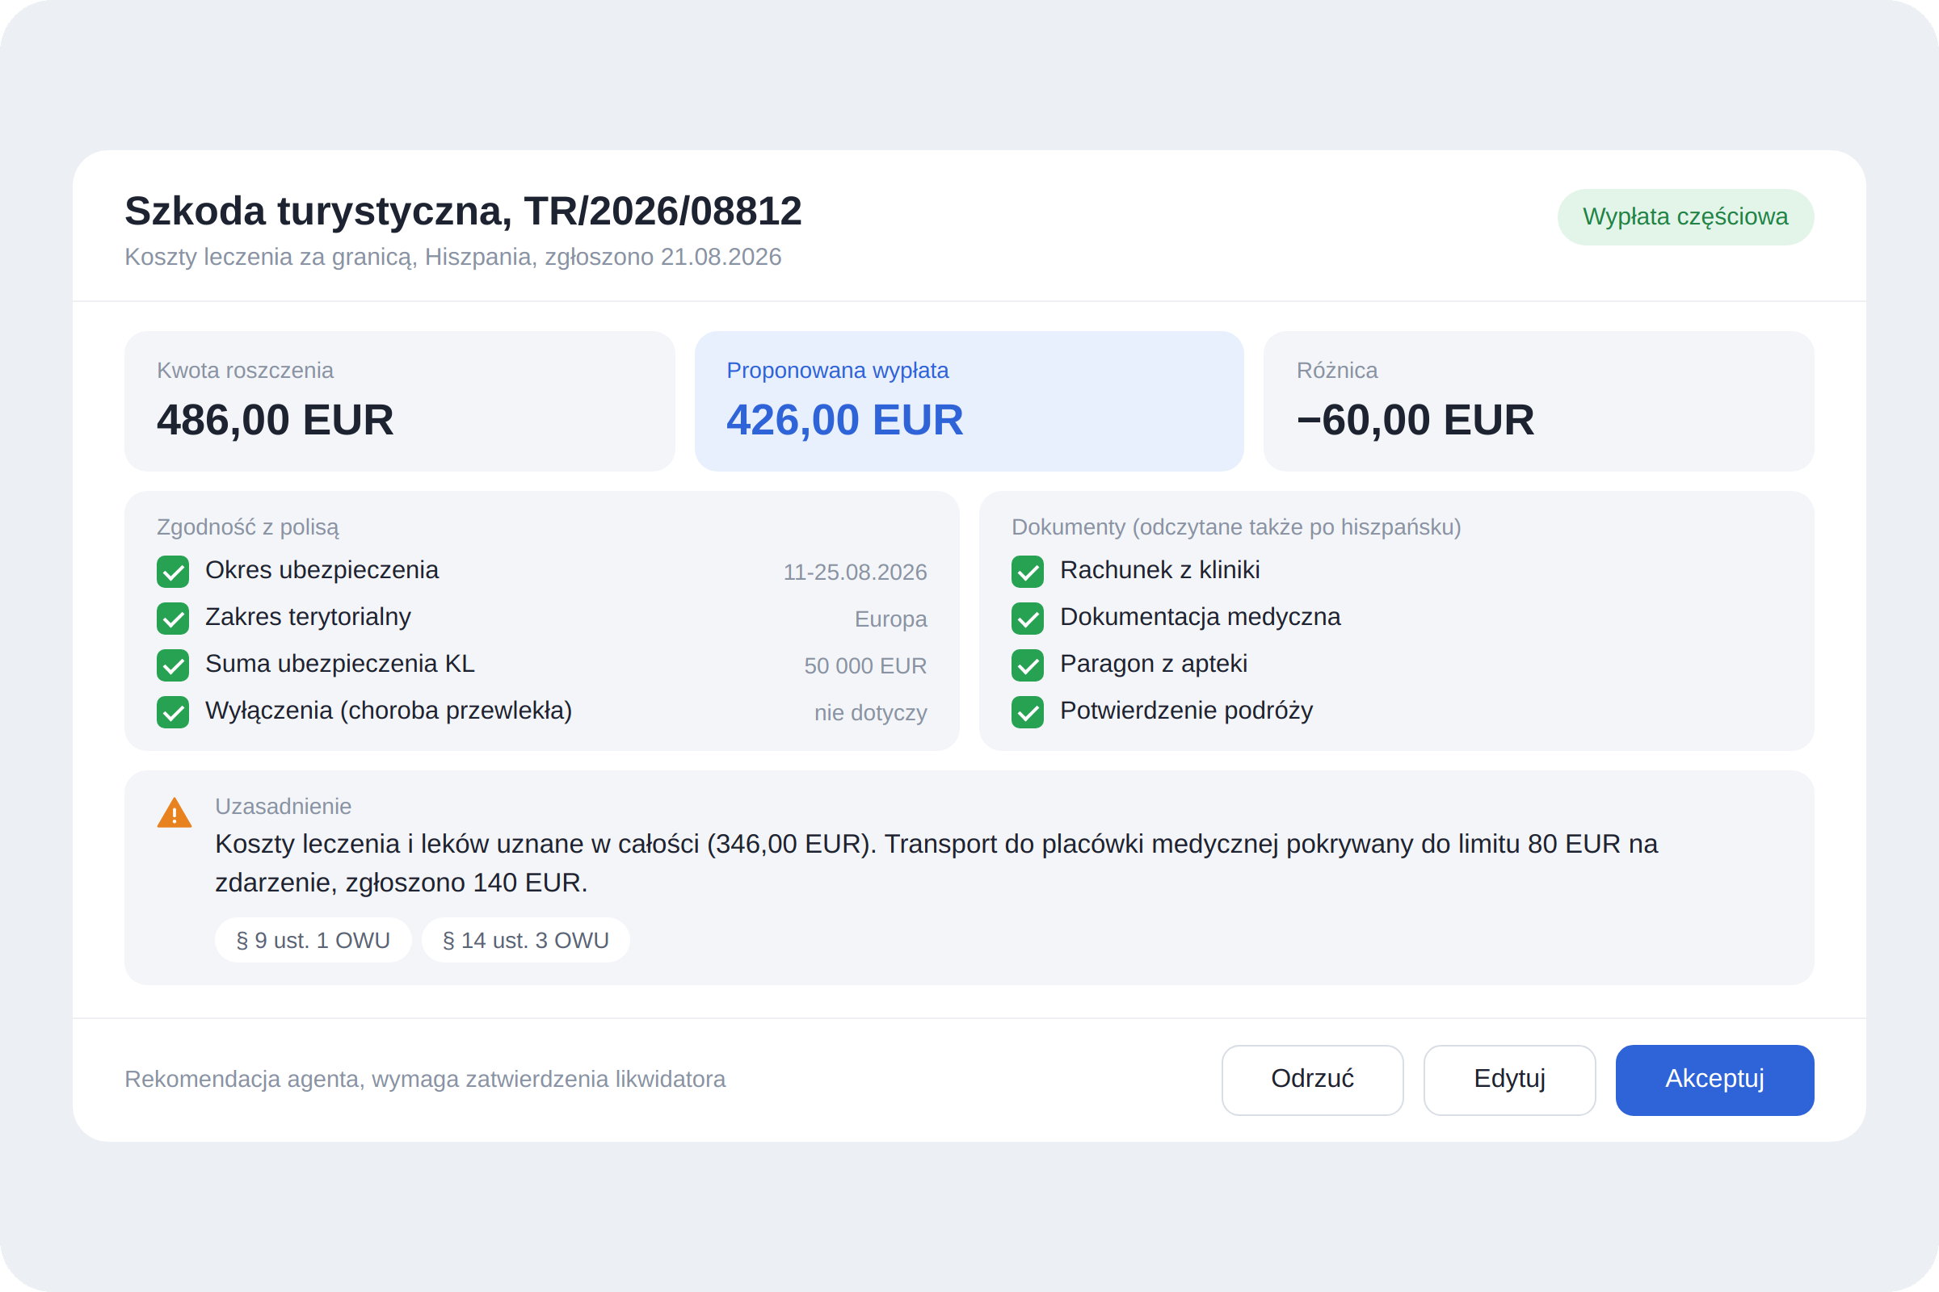Click the Wypłata częściowa status badge

[1685, 216]
